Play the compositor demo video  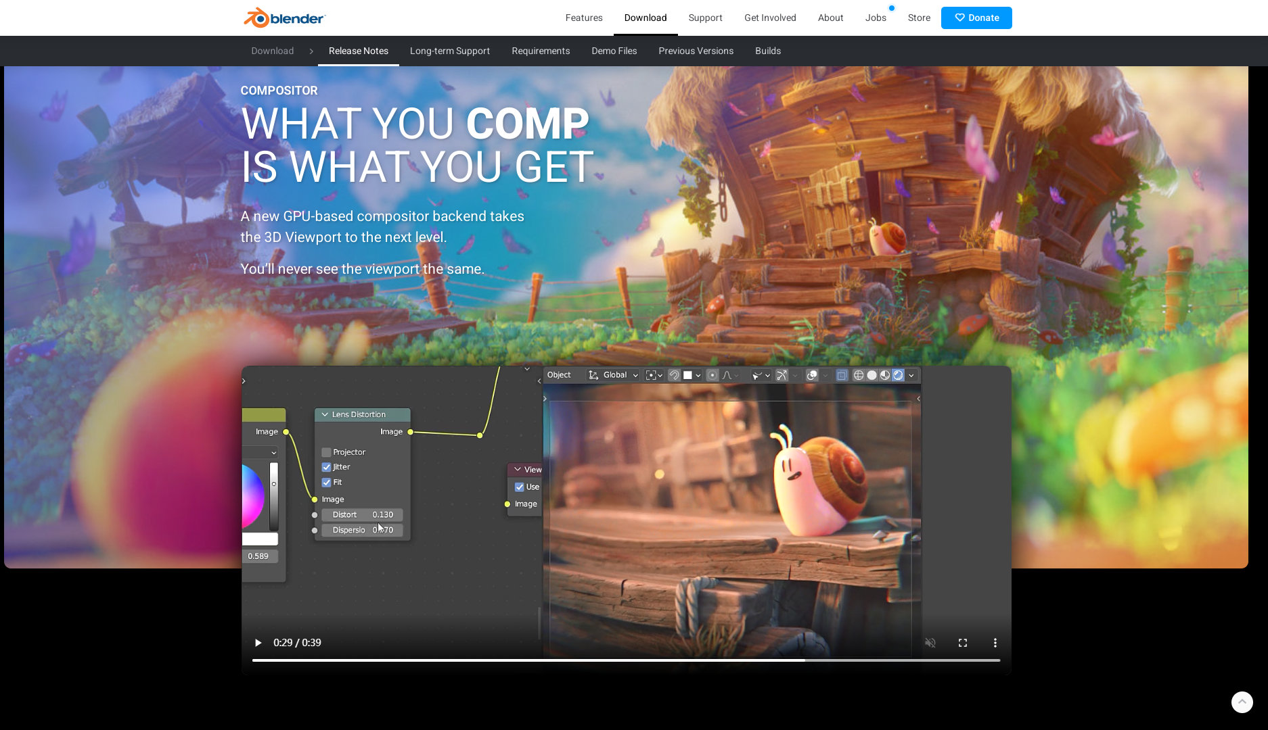point(258,643)
